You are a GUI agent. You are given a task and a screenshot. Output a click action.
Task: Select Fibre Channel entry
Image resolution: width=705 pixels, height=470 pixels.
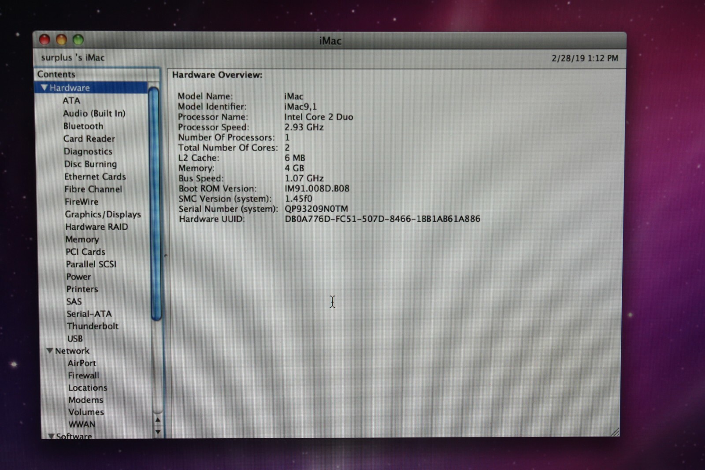click(x=93, y=189)
